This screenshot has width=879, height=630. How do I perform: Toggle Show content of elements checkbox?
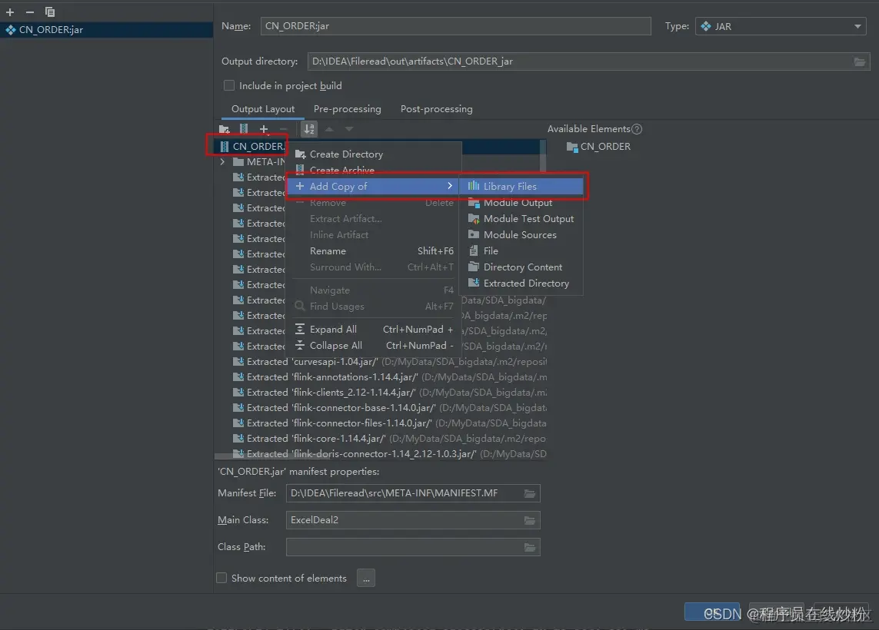coord(222,578)
